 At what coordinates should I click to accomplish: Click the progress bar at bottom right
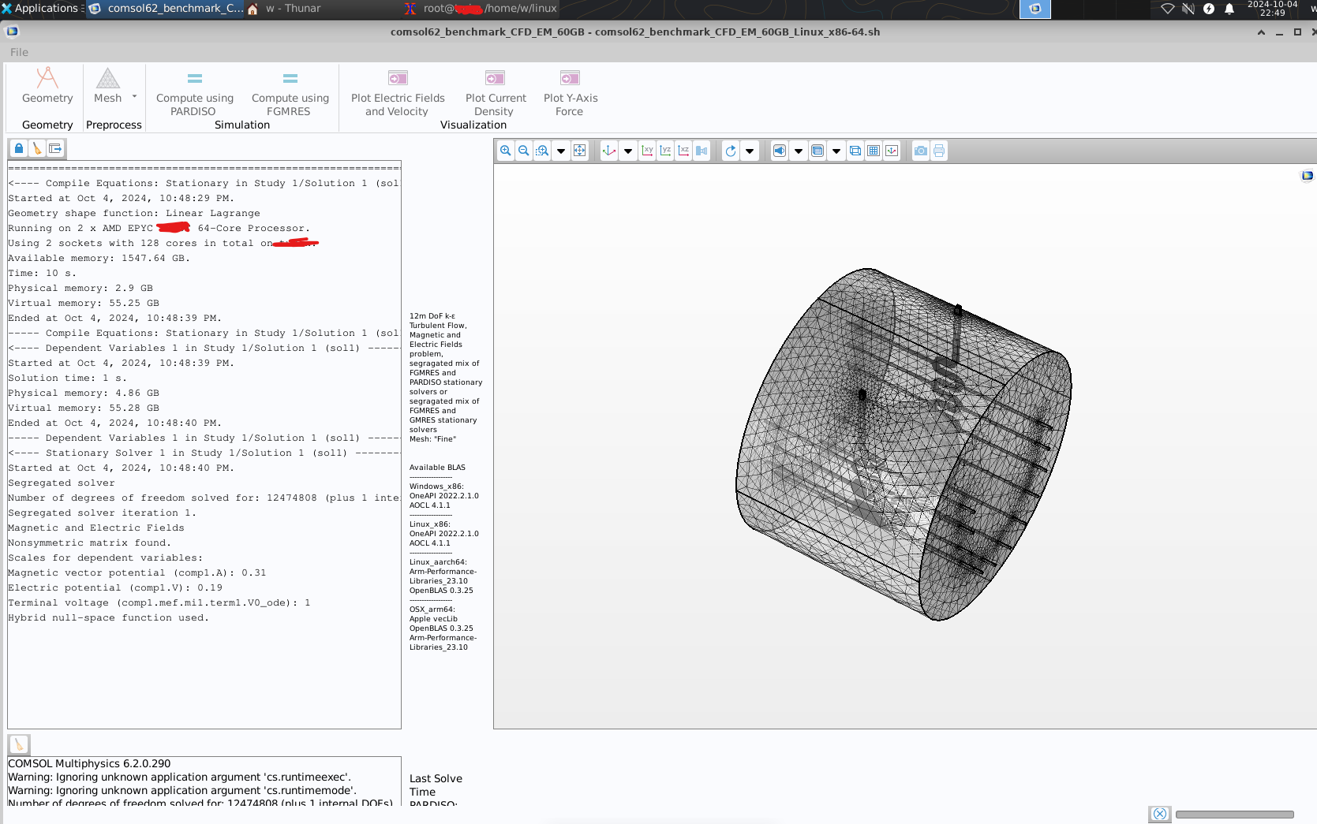[x=1234, y=815]
